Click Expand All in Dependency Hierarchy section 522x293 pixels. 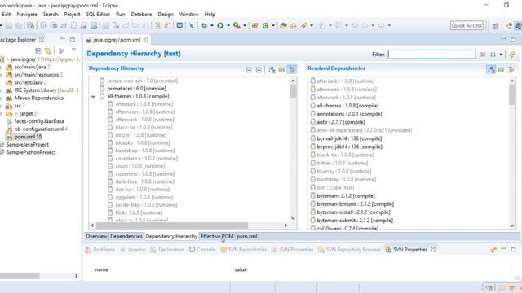click(x=259, y=70)
